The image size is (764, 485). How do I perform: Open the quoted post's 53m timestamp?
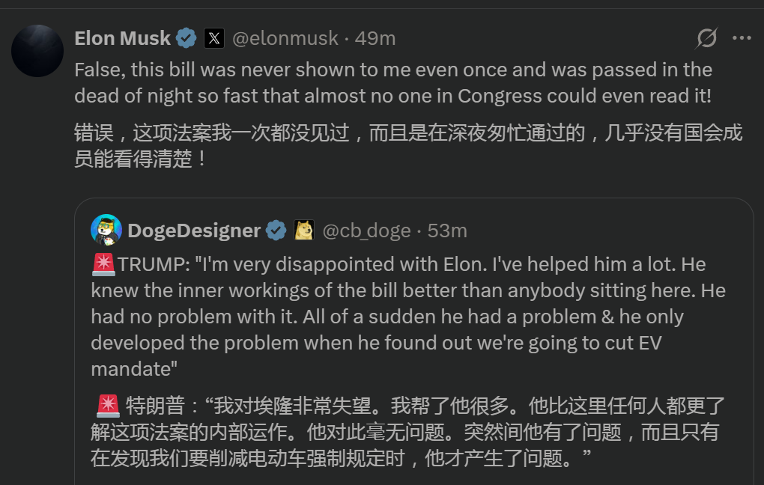click(447, 231)
